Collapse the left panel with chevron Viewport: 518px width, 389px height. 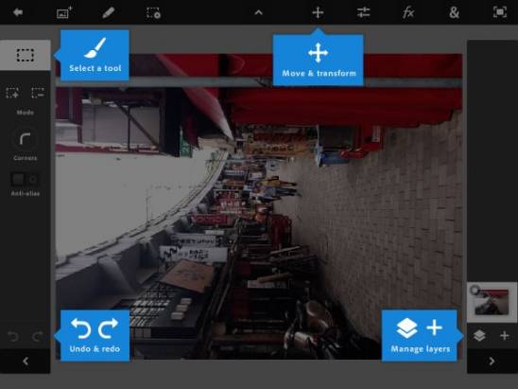tap(26, 362)
